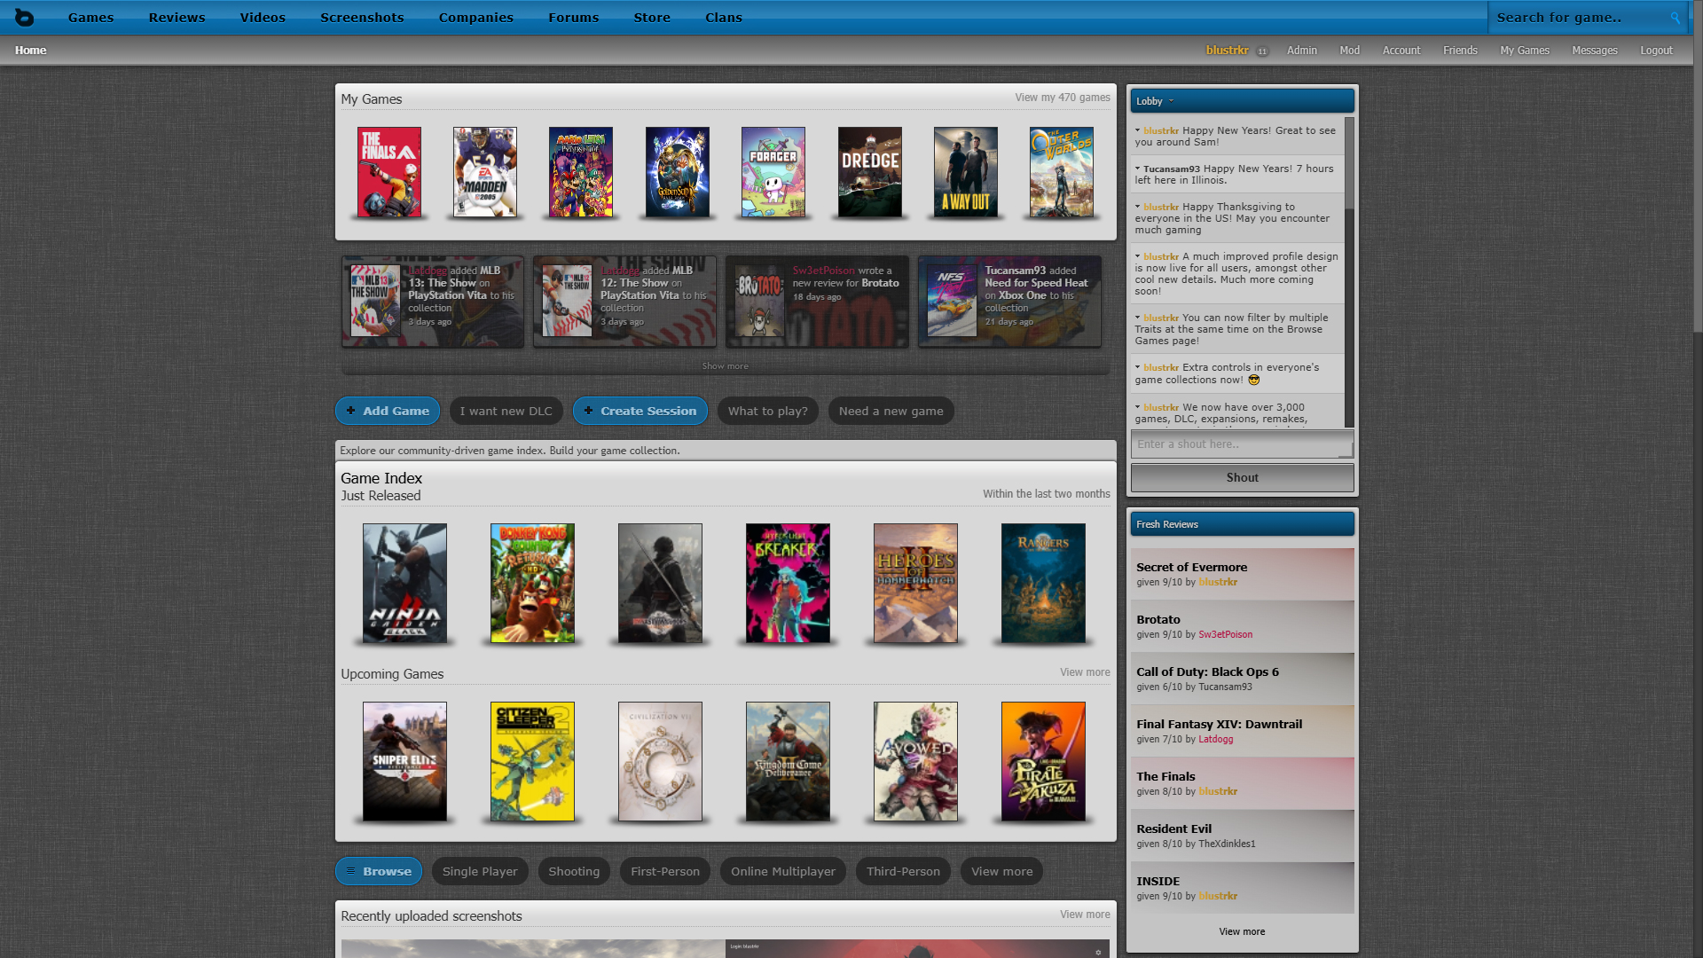
Task: Open View my 470 games link
Action: pos(1062,98)
